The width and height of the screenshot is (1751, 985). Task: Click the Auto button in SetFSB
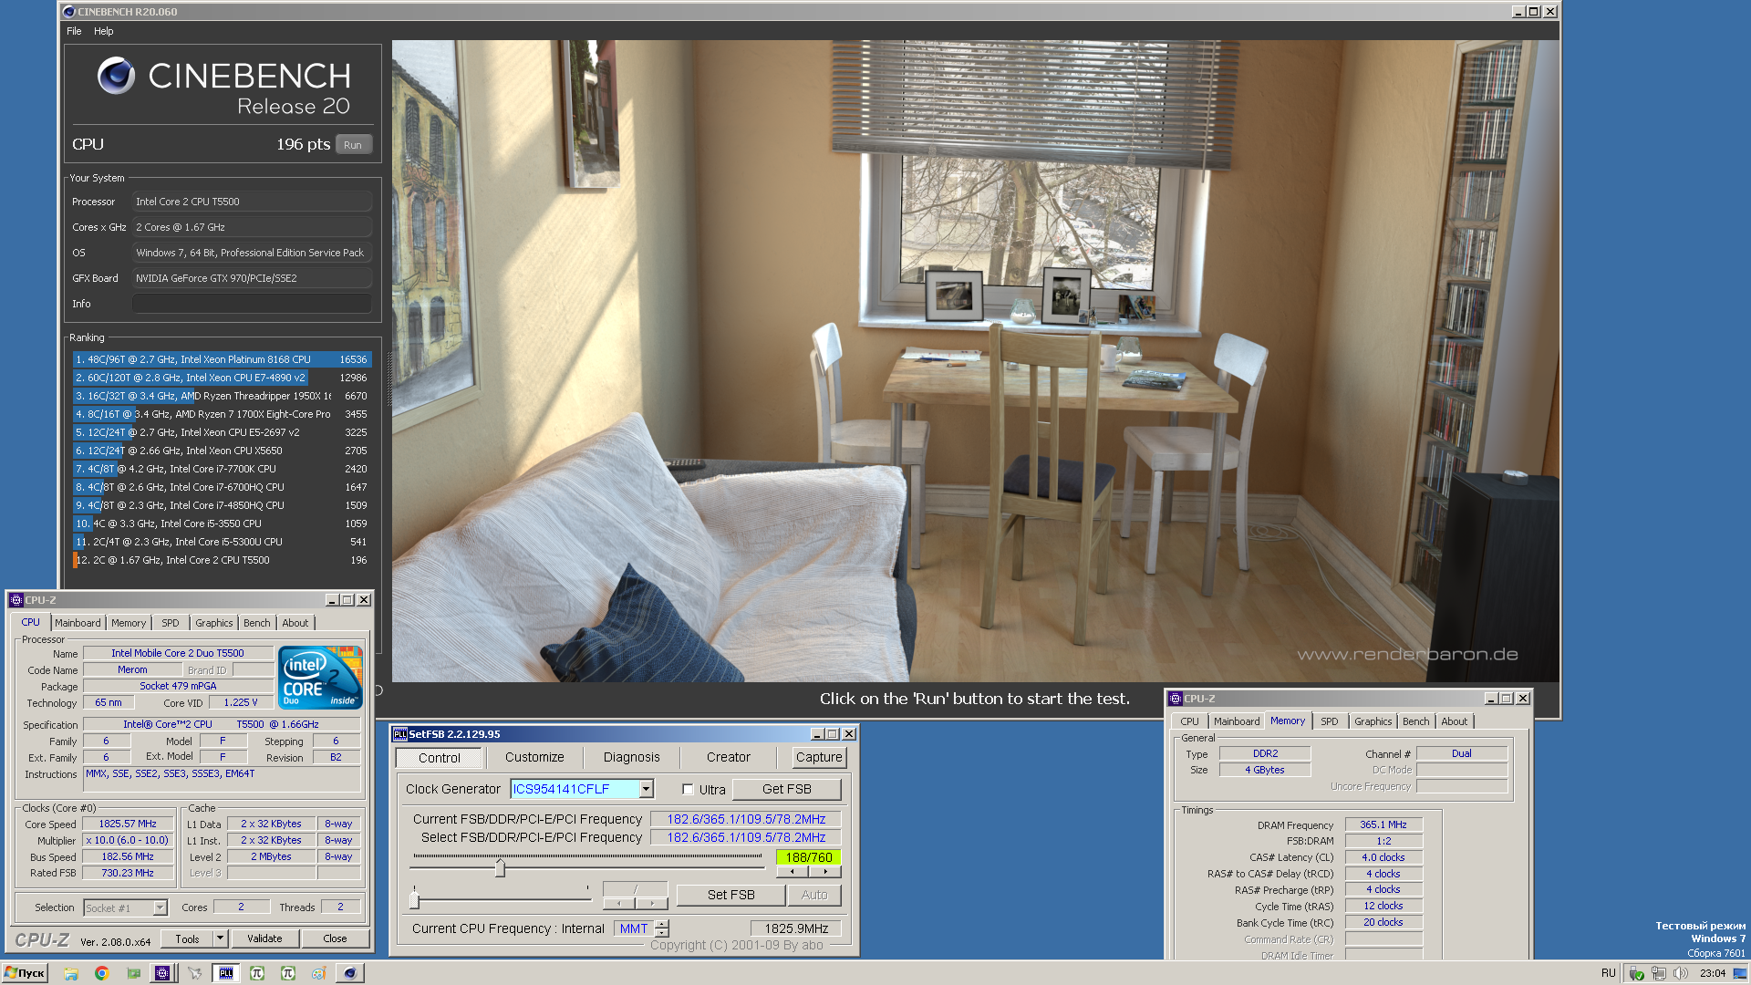tap(814, 895)
